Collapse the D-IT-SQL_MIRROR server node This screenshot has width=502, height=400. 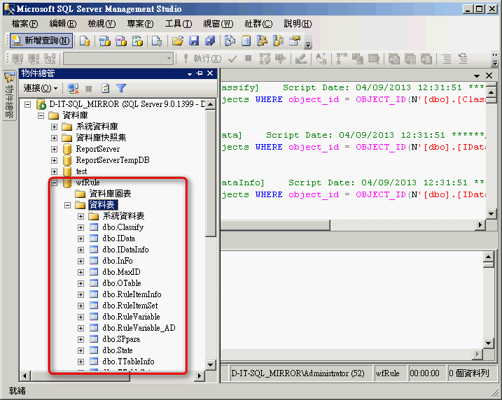point(28,104)
